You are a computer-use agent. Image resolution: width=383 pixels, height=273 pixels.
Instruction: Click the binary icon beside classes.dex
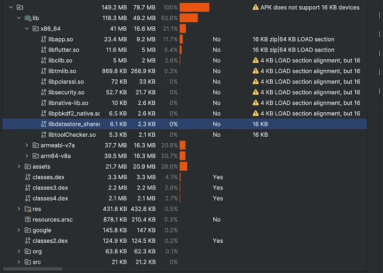(28, 177)
